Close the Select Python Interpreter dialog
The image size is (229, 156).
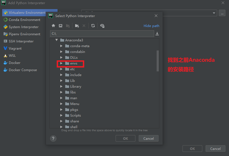click(x=156, y=16)
